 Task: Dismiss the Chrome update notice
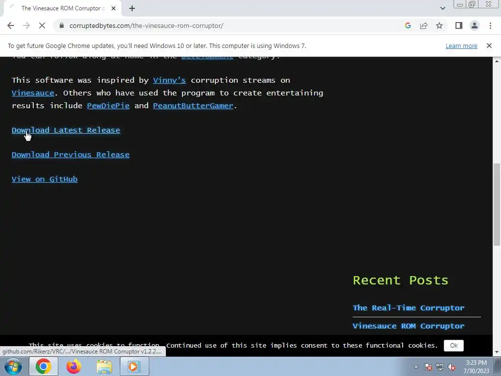[x=489, y=46]
